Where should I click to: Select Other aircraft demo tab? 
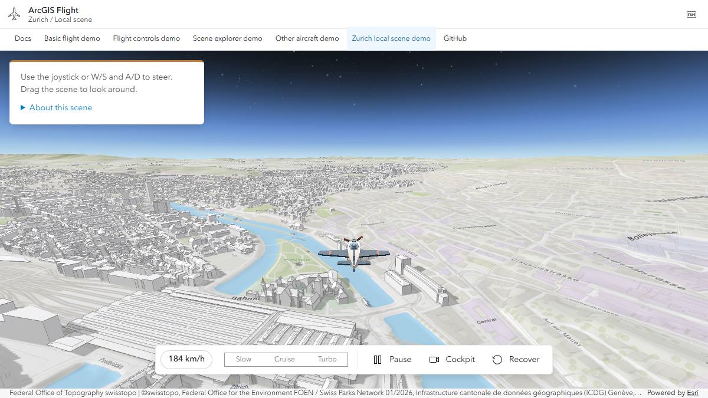pyautogui.click(x=307, y=38)
